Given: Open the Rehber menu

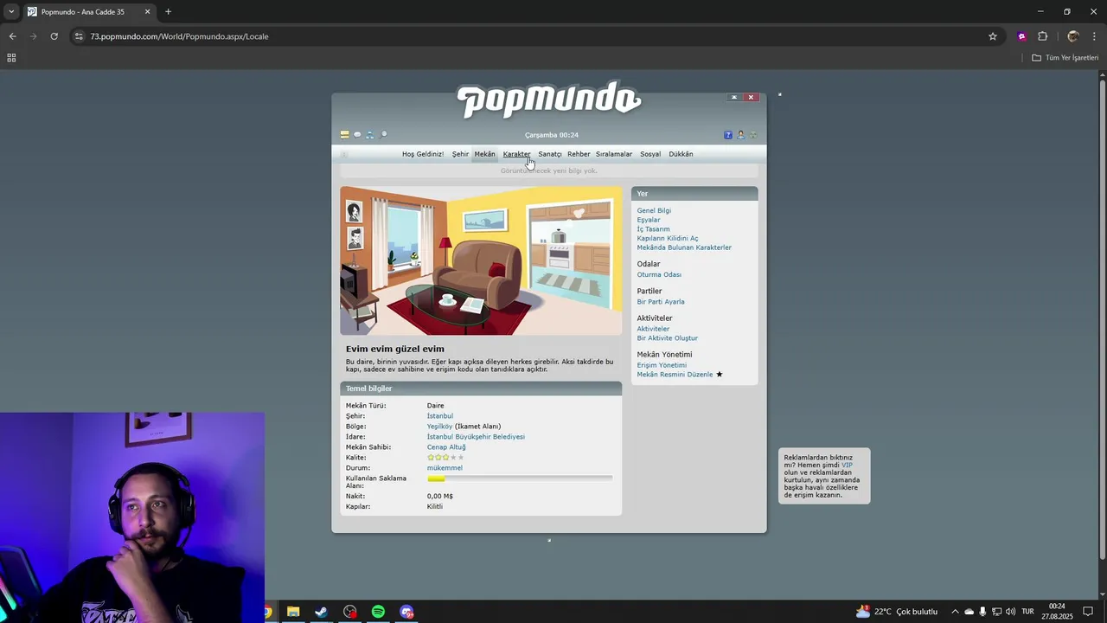Looking at the screenshot, I should (579, 154).
